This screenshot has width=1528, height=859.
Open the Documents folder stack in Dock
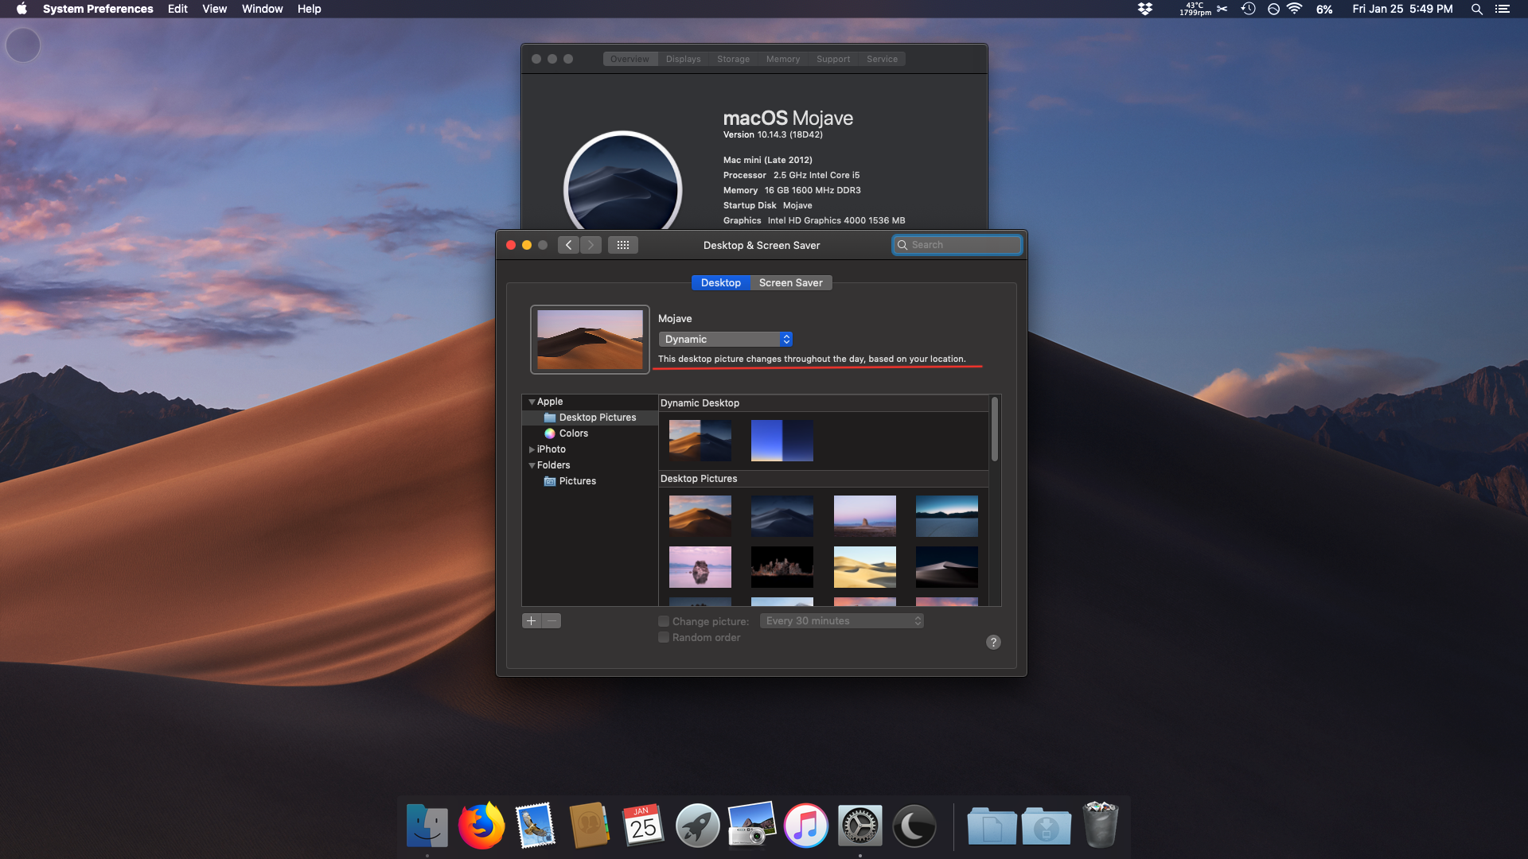(992, 826)
